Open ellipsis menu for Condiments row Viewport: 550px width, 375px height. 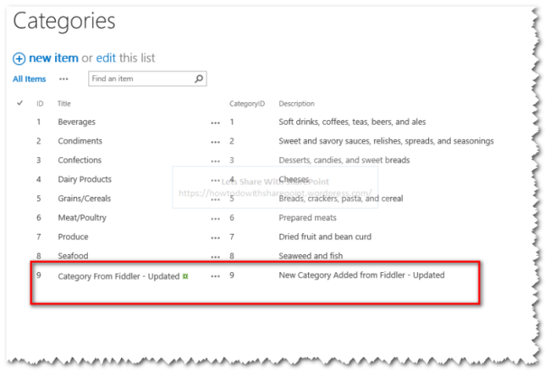click(x=216, y=142)
